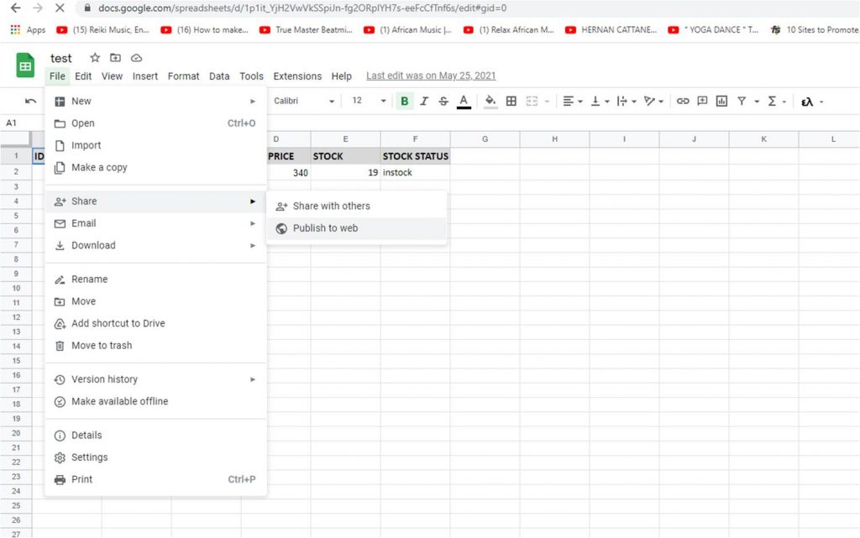Open the input tools icon
Viewport: 860px width, 538px height.
[807, 102]
